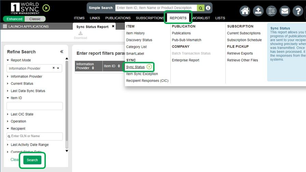The image size is (306, 172).
Task: Open the upload icon in header
Action: click(258, 11)
